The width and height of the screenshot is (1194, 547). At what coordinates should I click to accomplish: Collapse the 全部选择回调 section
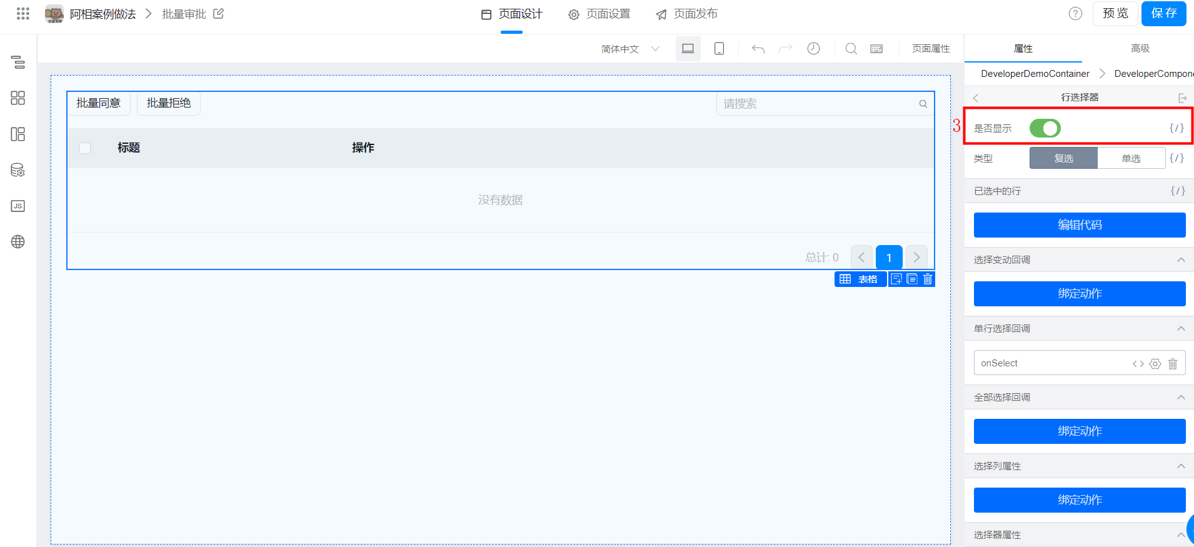click(x=1180, y=398)
